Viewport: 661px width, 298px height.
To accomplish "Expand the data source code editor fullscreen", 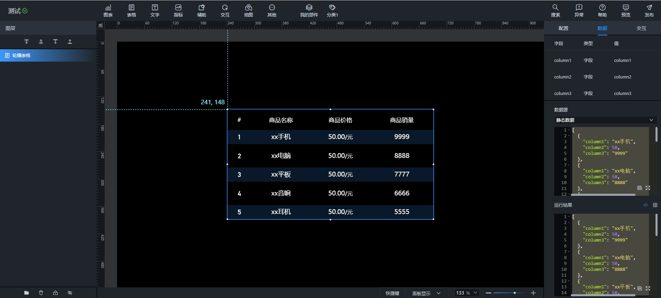I will pyautogui.click(x=648, y=188).
